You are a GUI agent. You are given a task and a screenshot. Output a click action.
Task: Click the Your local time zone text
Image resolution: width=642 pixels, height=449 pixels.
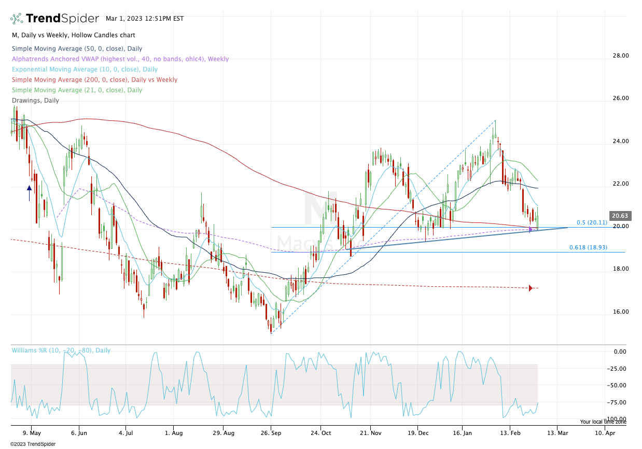pos(603,422)
